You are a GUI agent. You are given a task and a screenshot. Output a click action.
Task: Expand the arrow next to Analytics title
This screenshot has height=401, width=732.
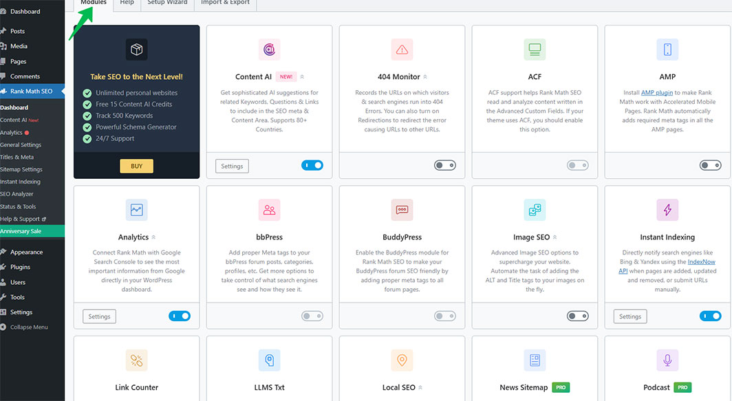click(x=153, y=237)
